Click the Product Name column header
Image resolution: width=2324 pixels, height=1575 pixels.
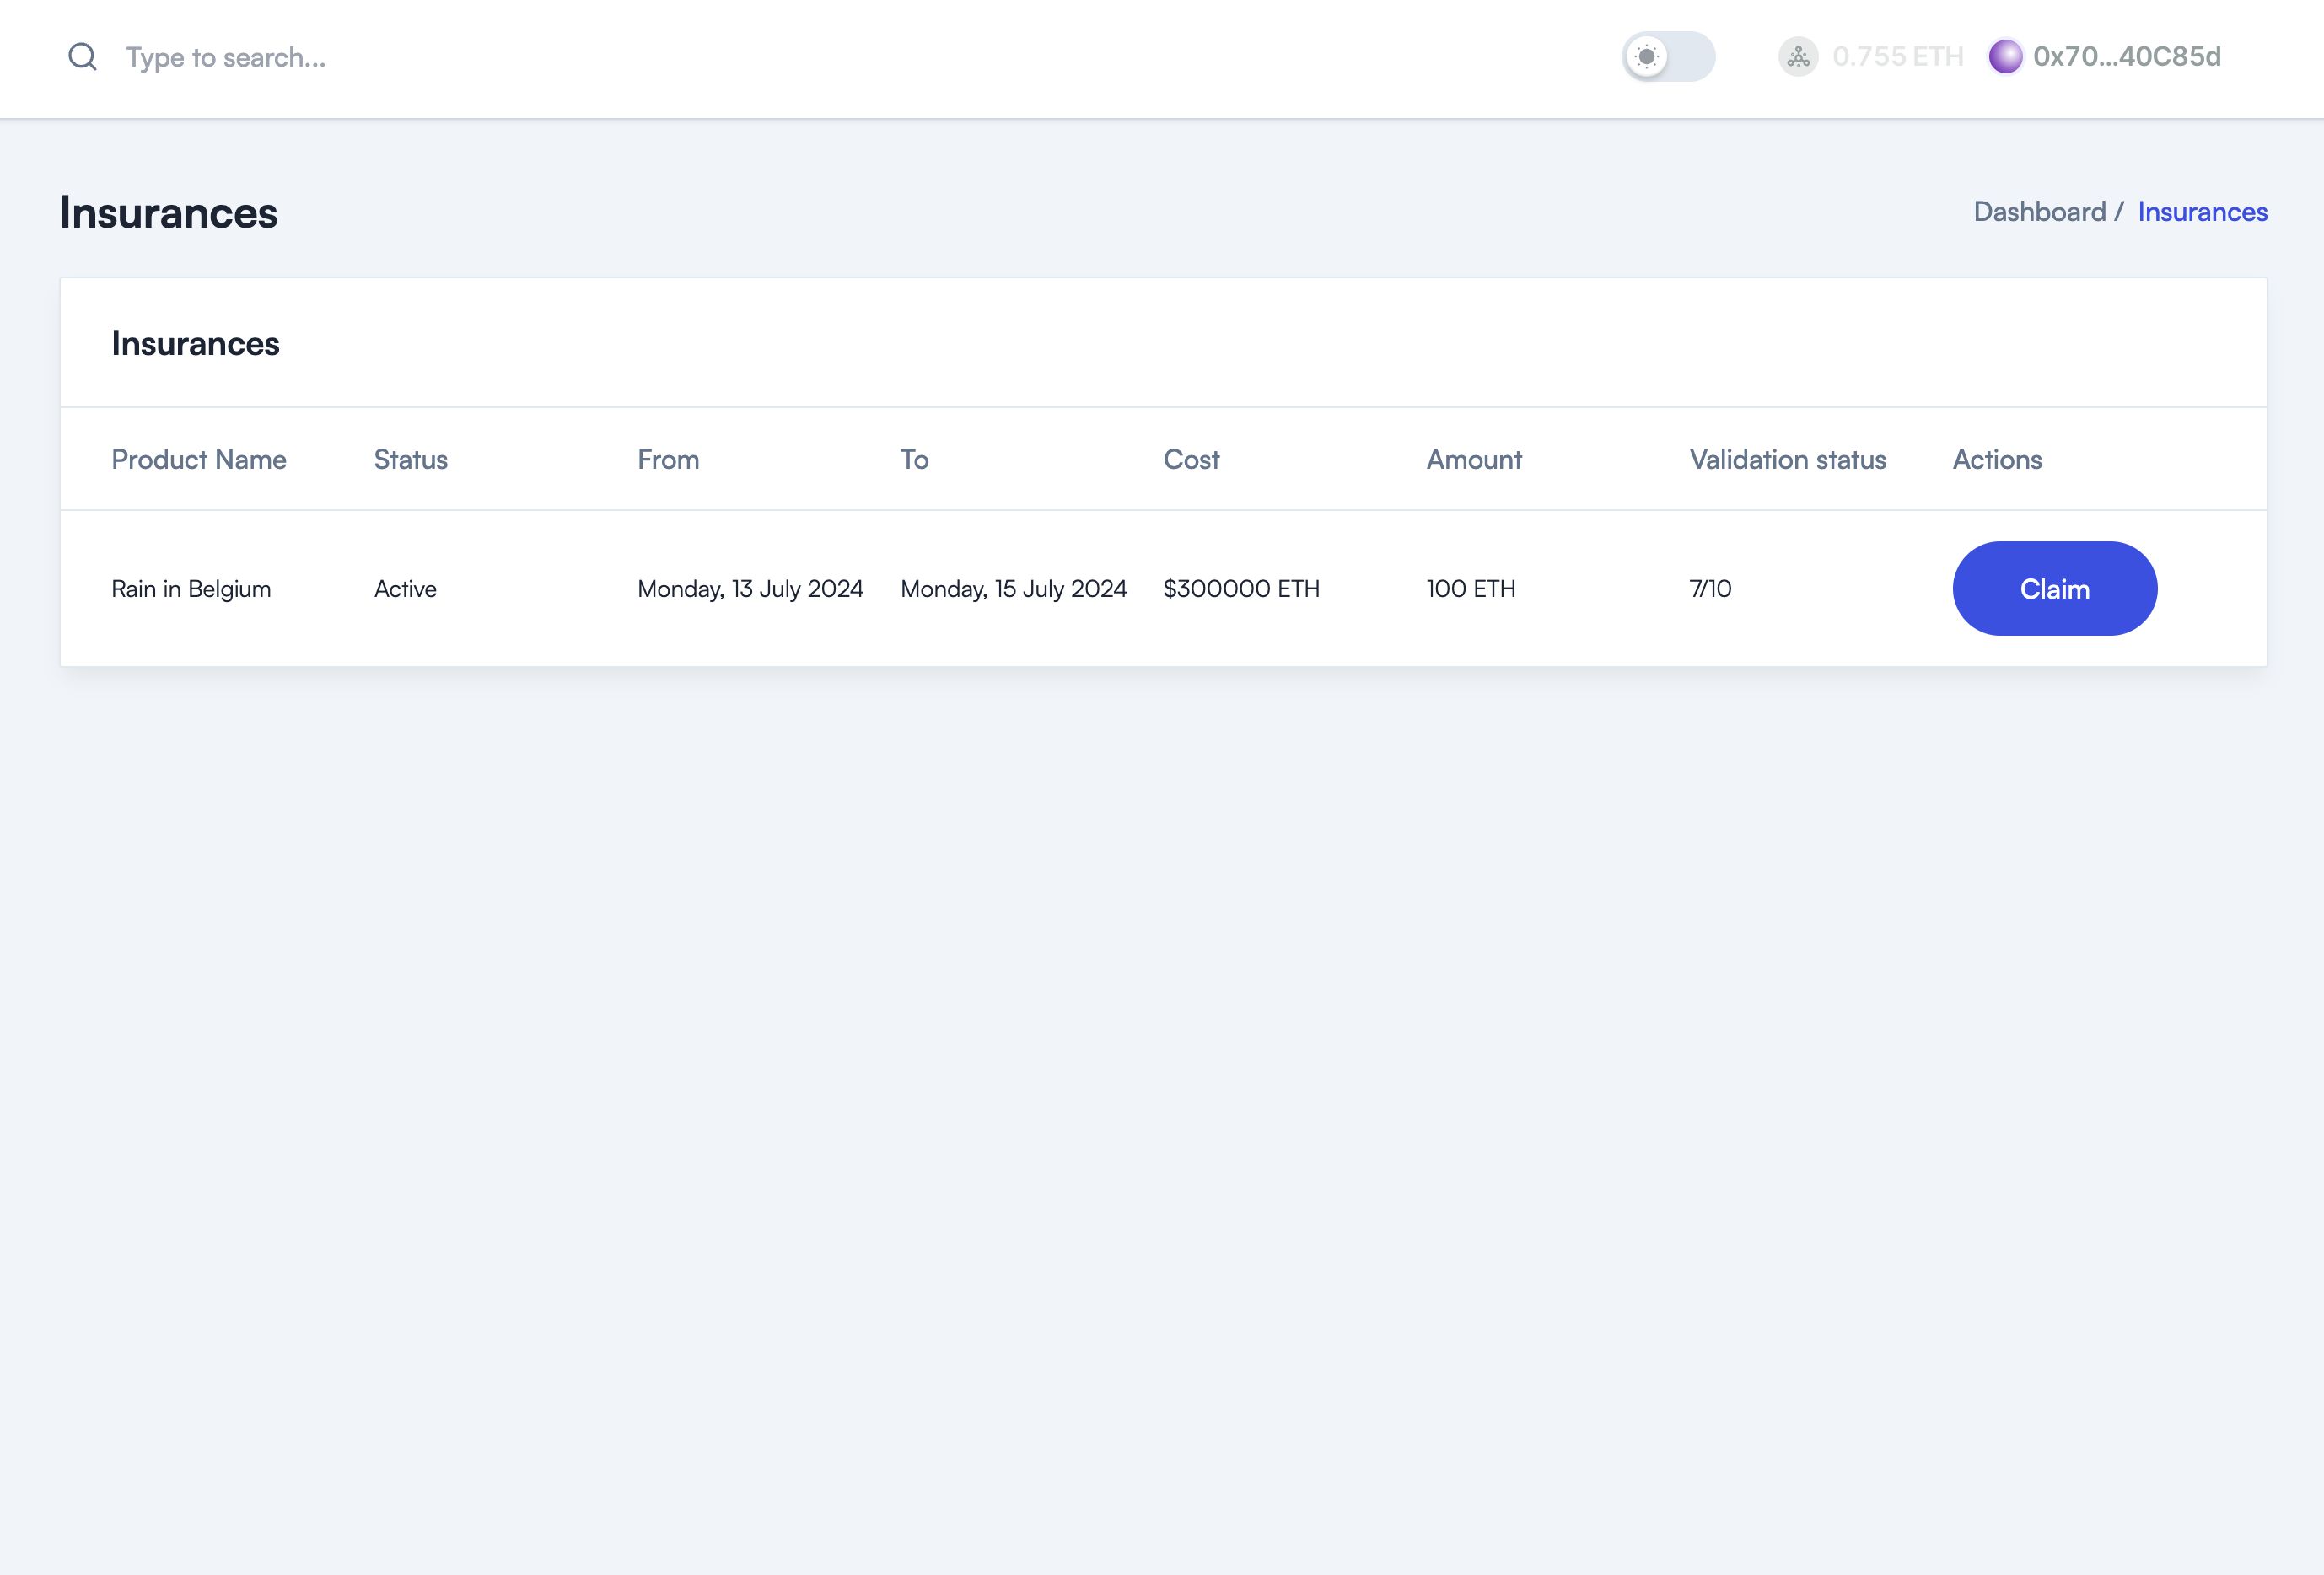coord(199,460)
